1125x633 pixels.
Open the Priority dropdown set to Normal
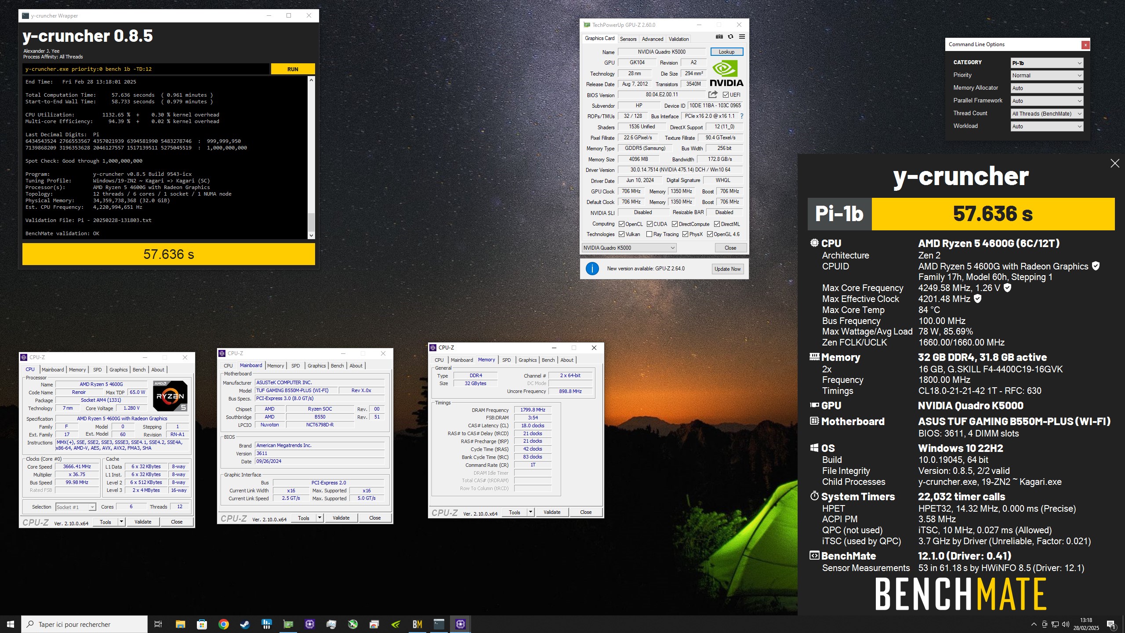[x=1047, y=76]
